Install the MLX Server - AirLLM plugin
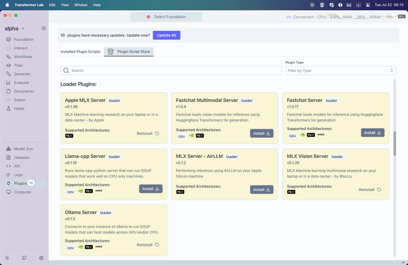 [261, 189]
